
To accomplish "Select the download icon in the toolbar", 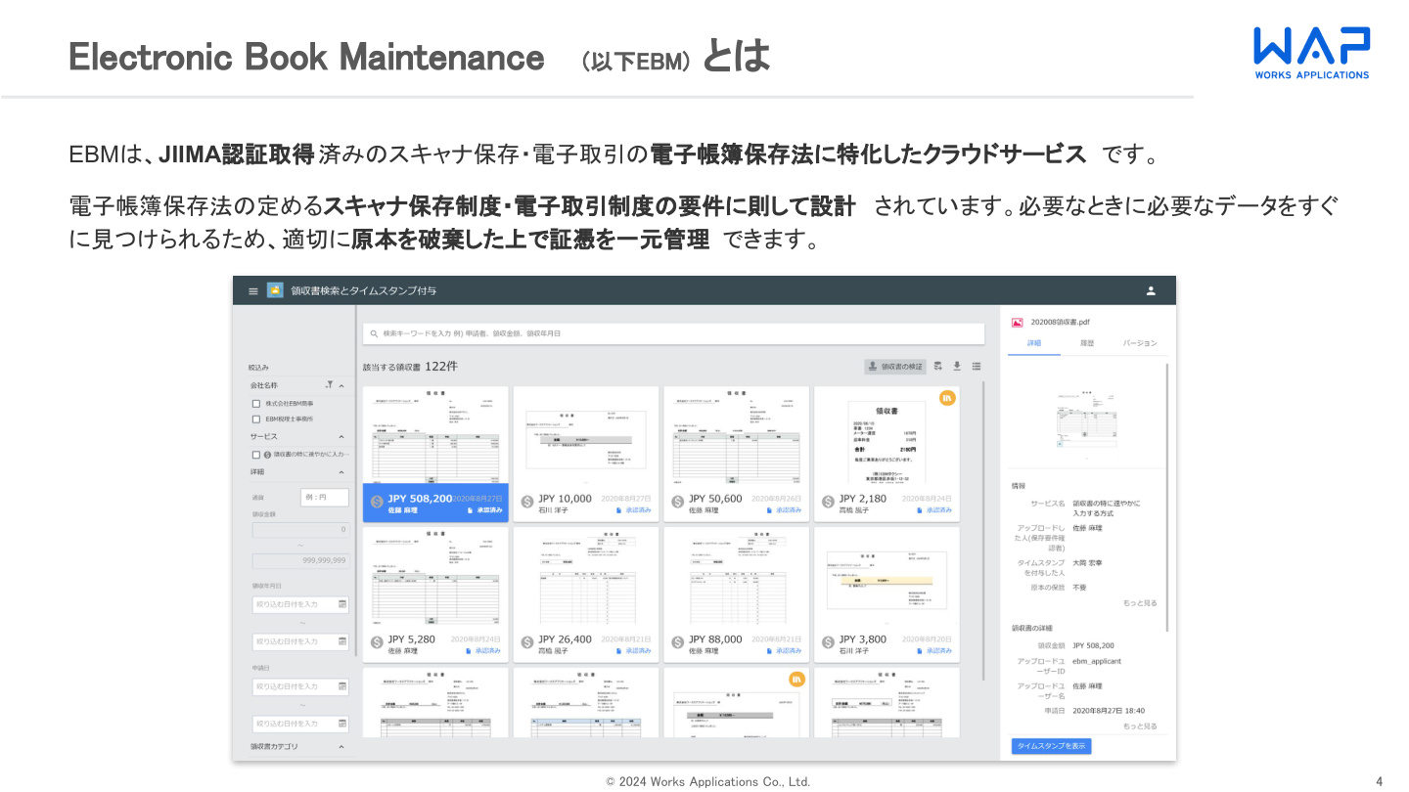I will (957, 367).
